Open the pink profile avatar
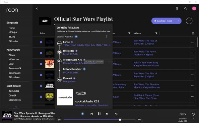 (x=194, y=9)
